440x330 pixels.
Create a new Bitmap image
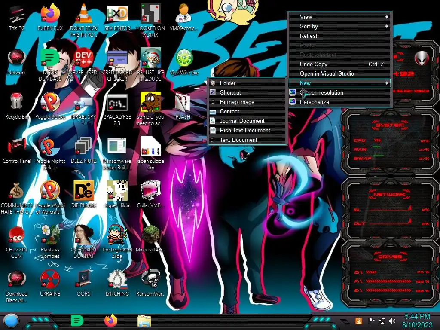tap(247, 102)
